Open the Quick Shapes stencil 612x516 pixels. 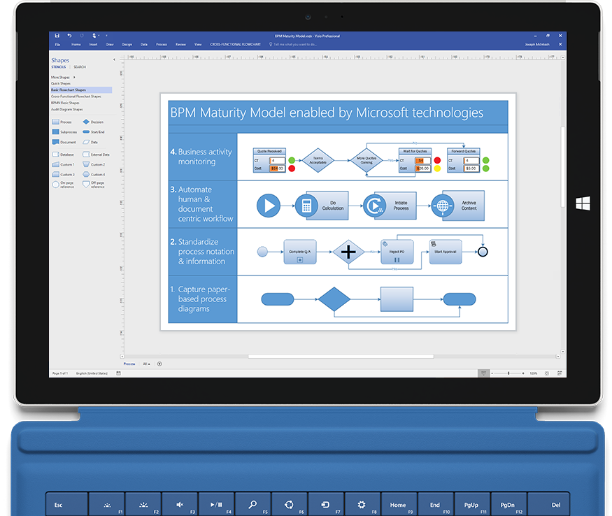coord(61,83)
